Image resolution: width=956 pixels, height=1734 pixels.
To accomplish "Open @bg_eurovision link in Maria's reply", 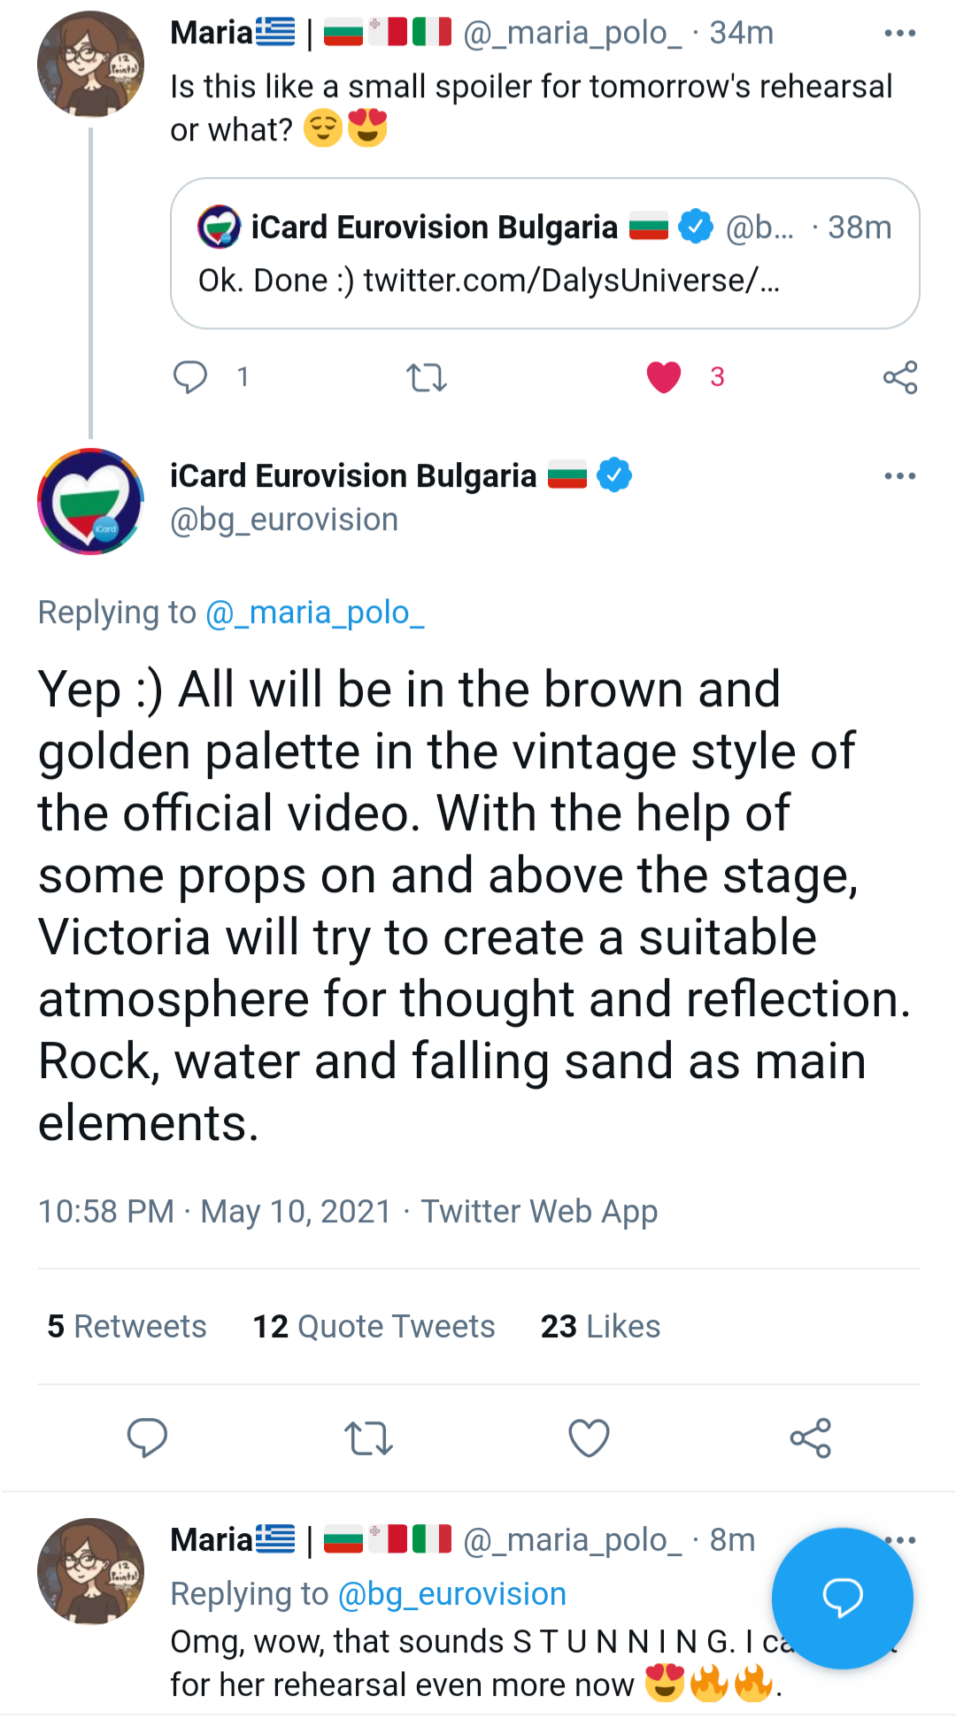I will point(451,1594).
